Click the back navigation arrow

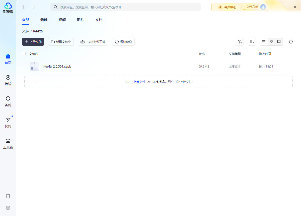coord(24,7)
